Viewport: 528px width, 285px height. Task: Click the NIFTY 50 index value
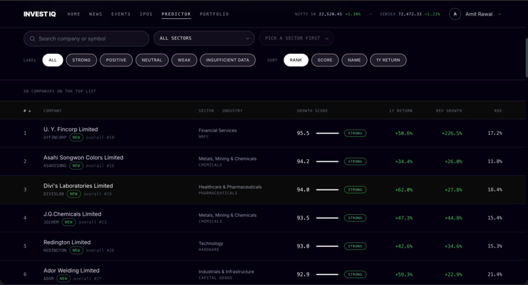(330, 14)
